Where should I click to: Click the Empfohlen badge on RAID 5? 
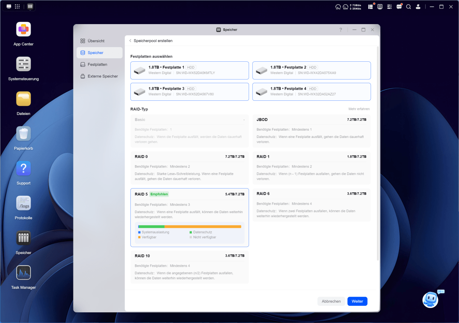pos(159,194)
